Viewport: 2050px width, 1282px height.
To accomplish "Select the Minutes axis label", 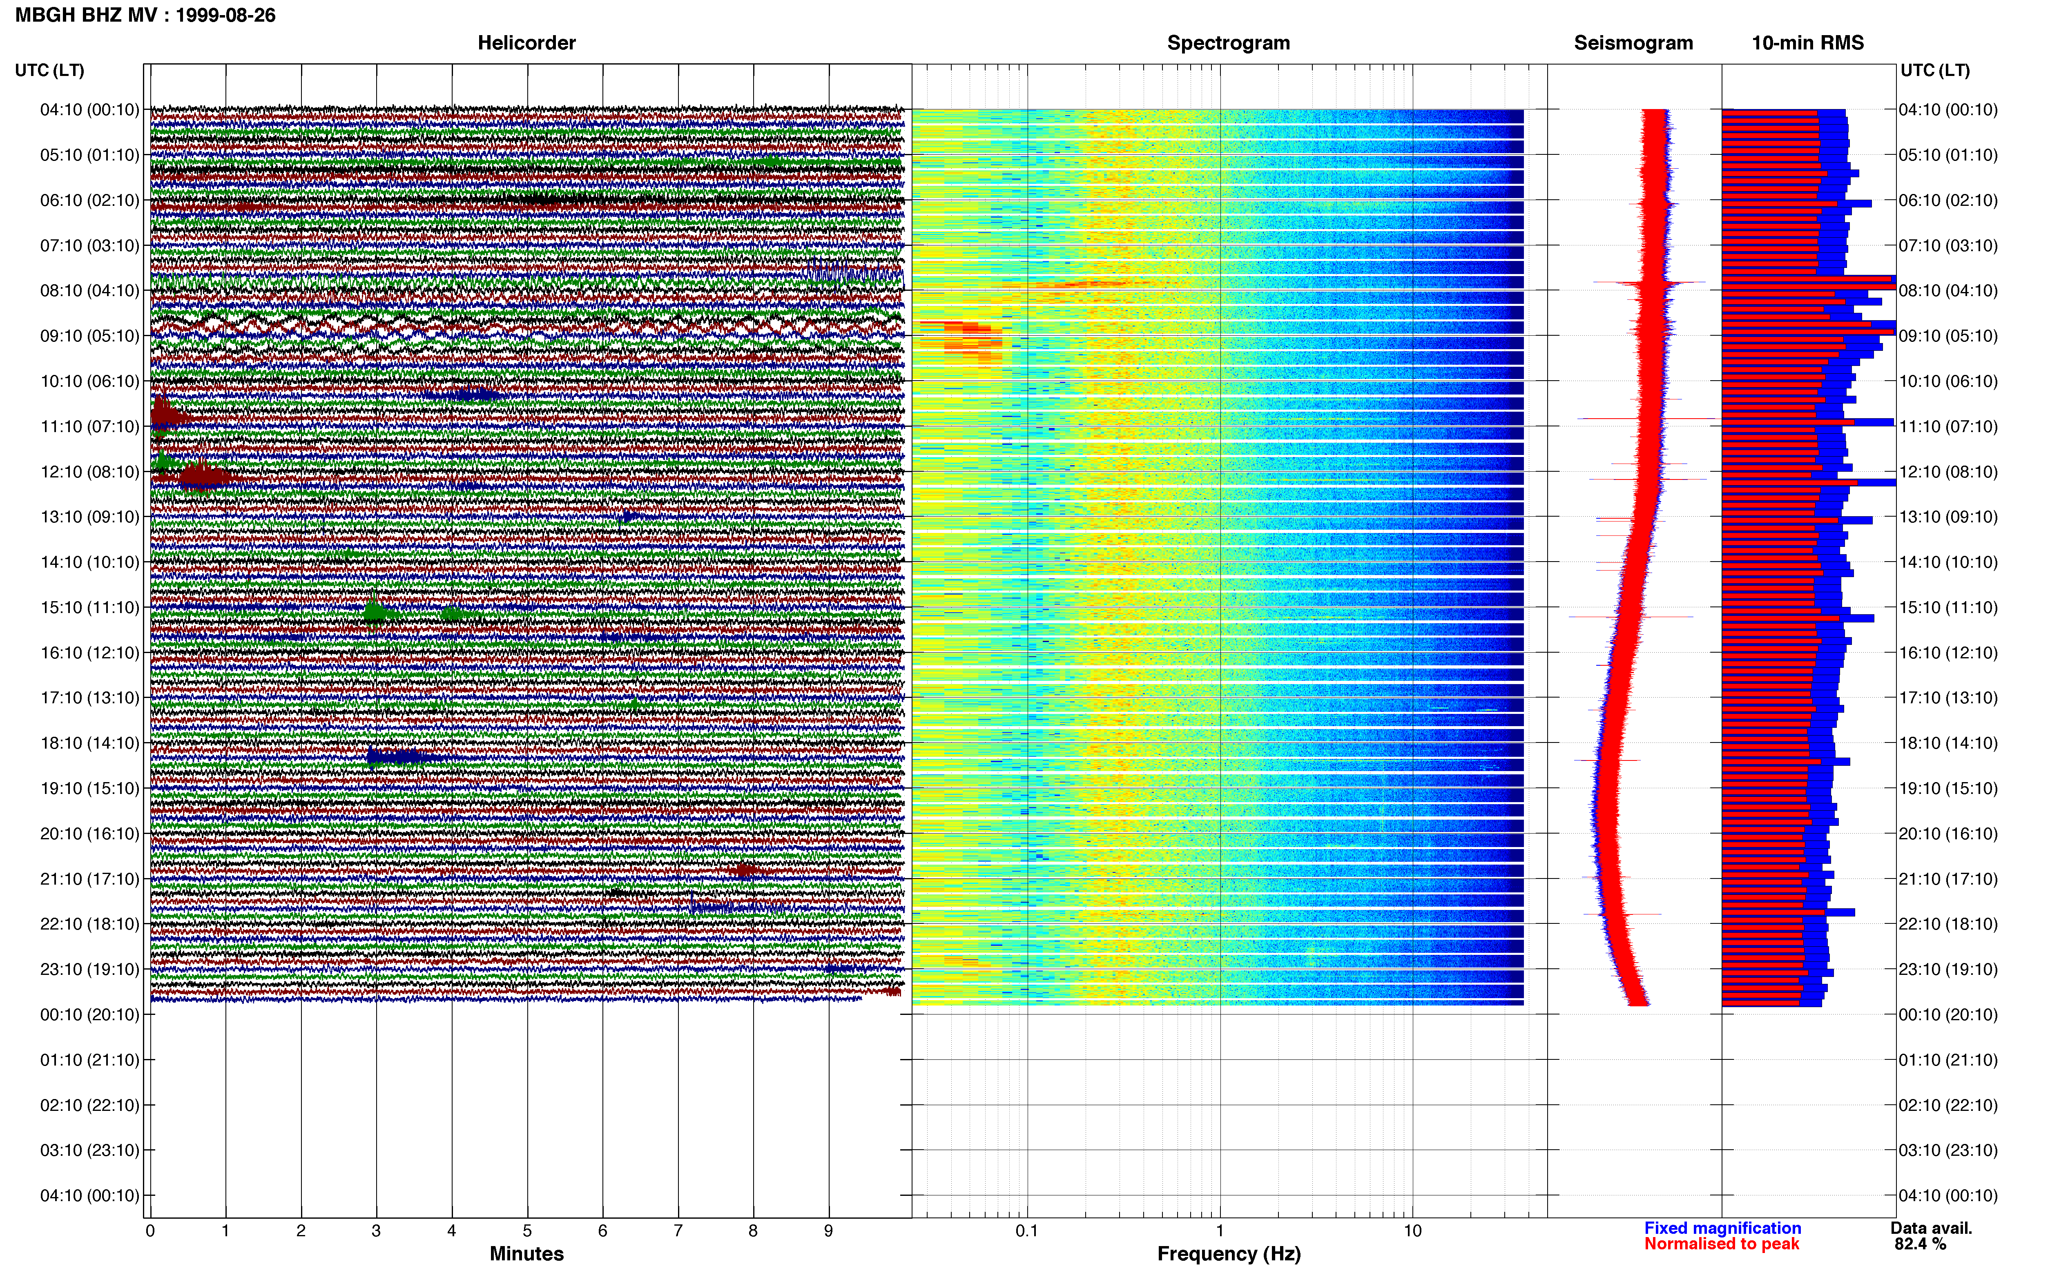I will click(526, 1253).
